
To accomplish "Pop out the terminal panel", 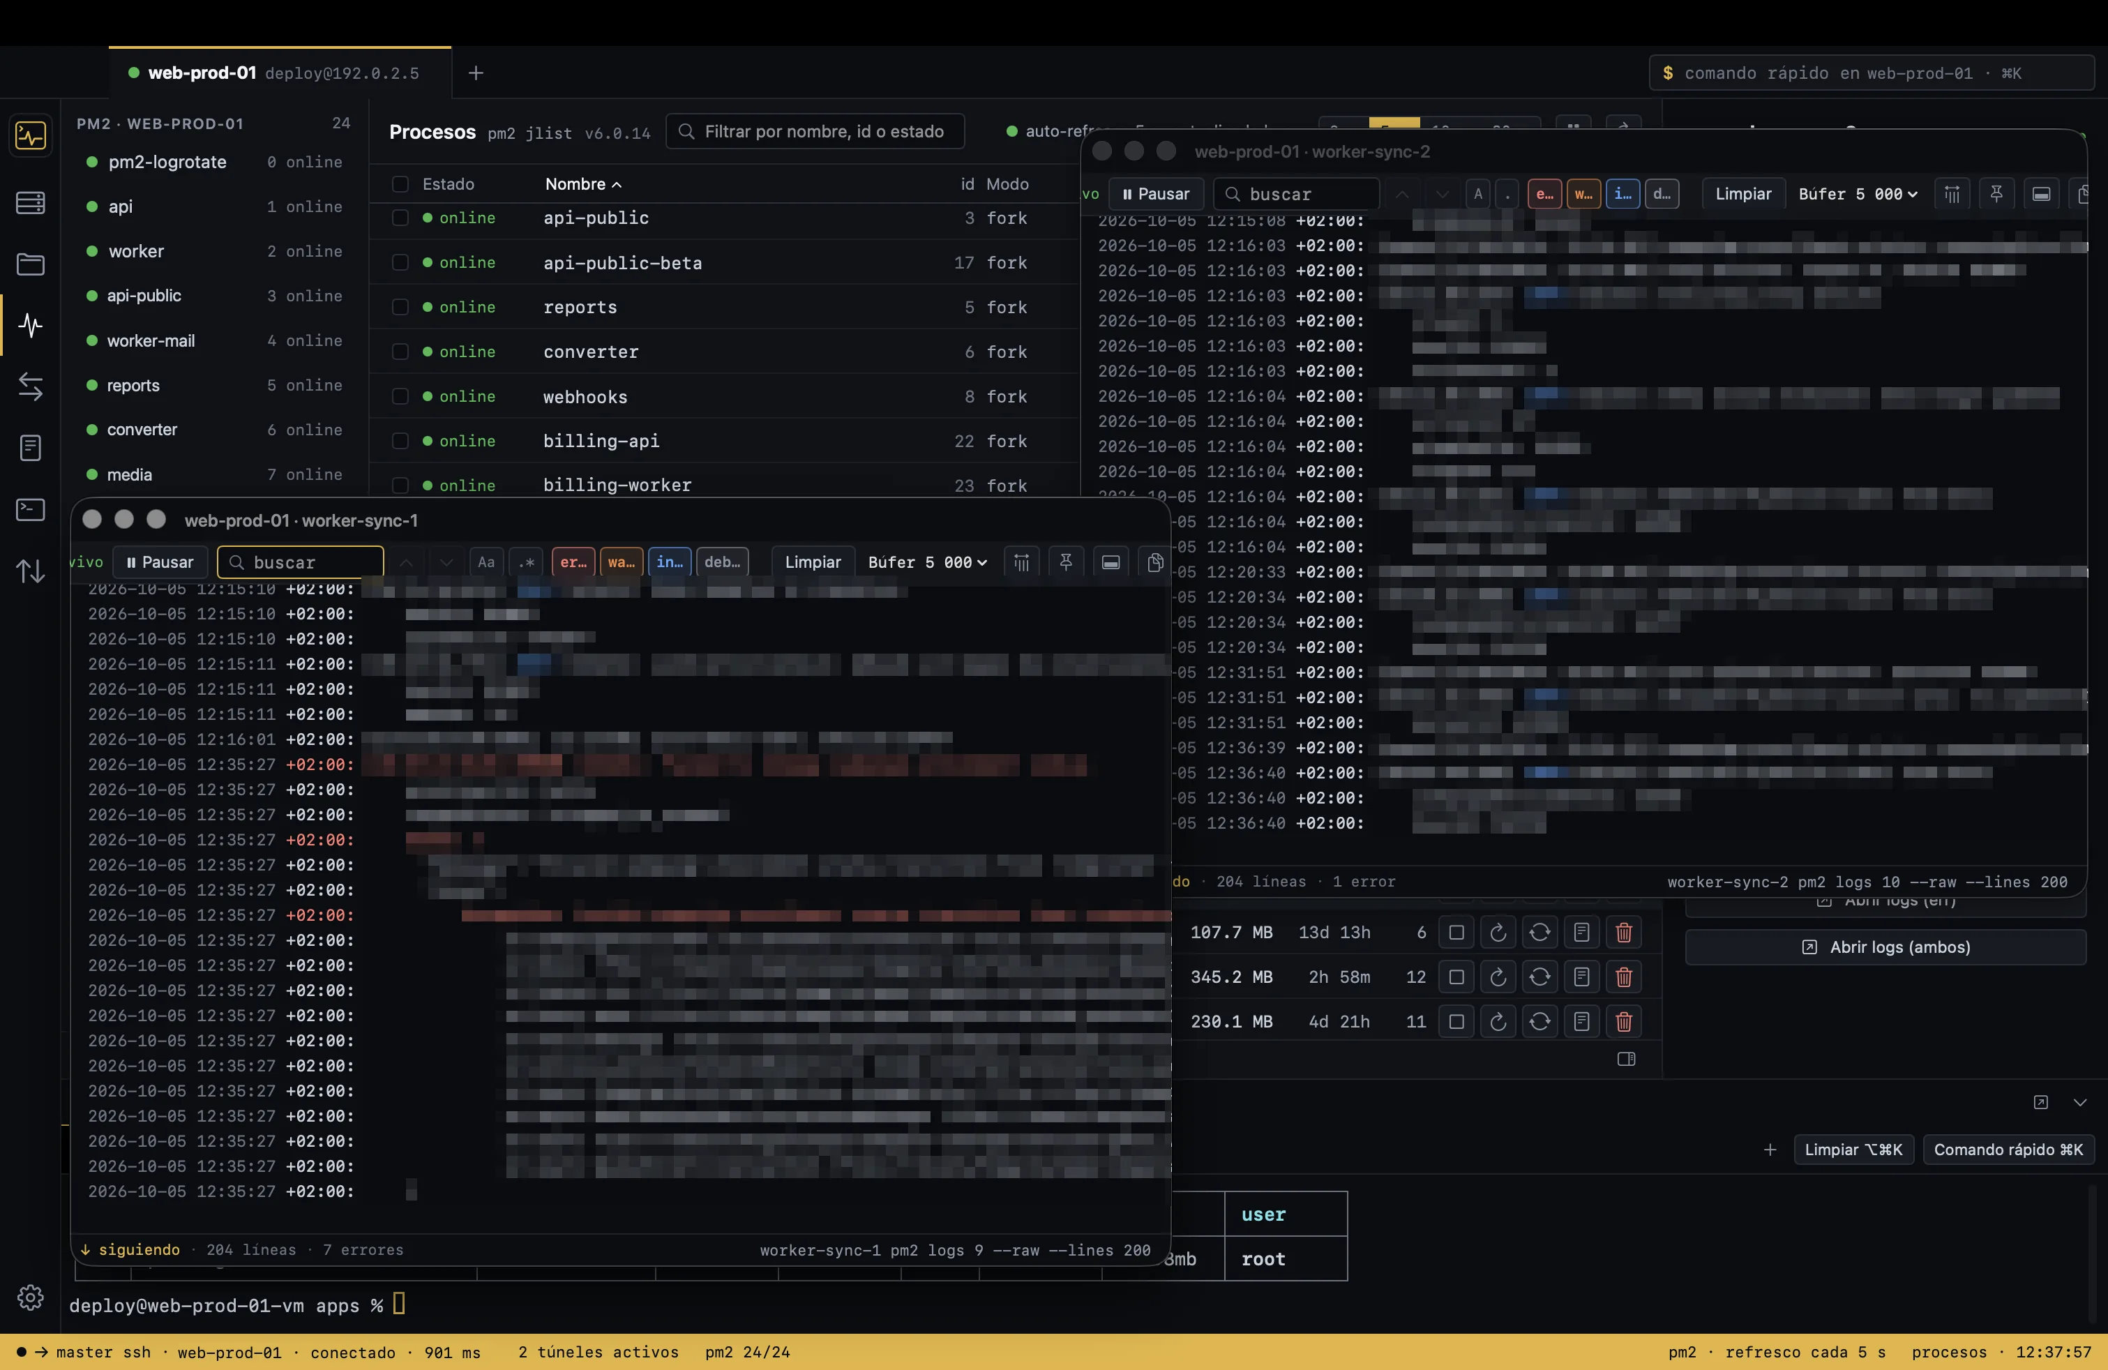I will pyautogui.click(x=2040, y=1103).
